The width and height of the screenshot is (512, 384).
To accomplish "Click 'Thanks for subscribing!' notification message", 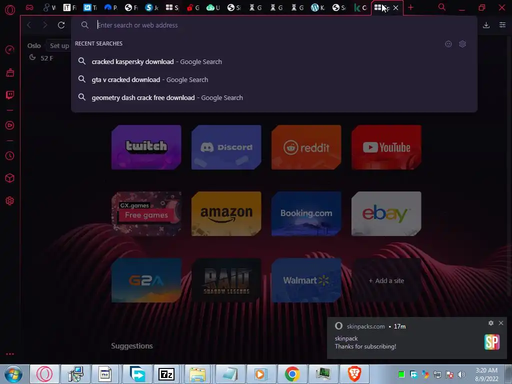I will 365,346.
